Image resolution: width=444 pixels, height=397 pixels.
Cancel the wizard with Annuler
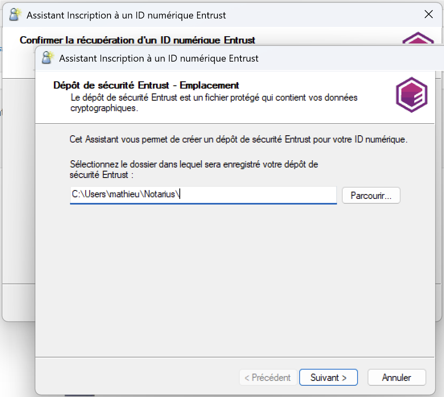point(397,378)
